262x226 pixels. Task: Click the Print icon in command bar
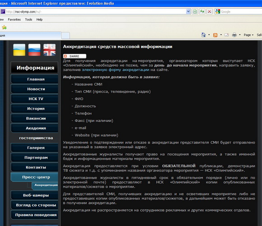click(x=234, y=35)
